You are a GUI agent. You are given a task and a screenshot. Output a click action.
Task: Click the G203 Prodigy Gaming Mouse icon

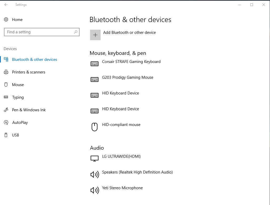[95, 80]
